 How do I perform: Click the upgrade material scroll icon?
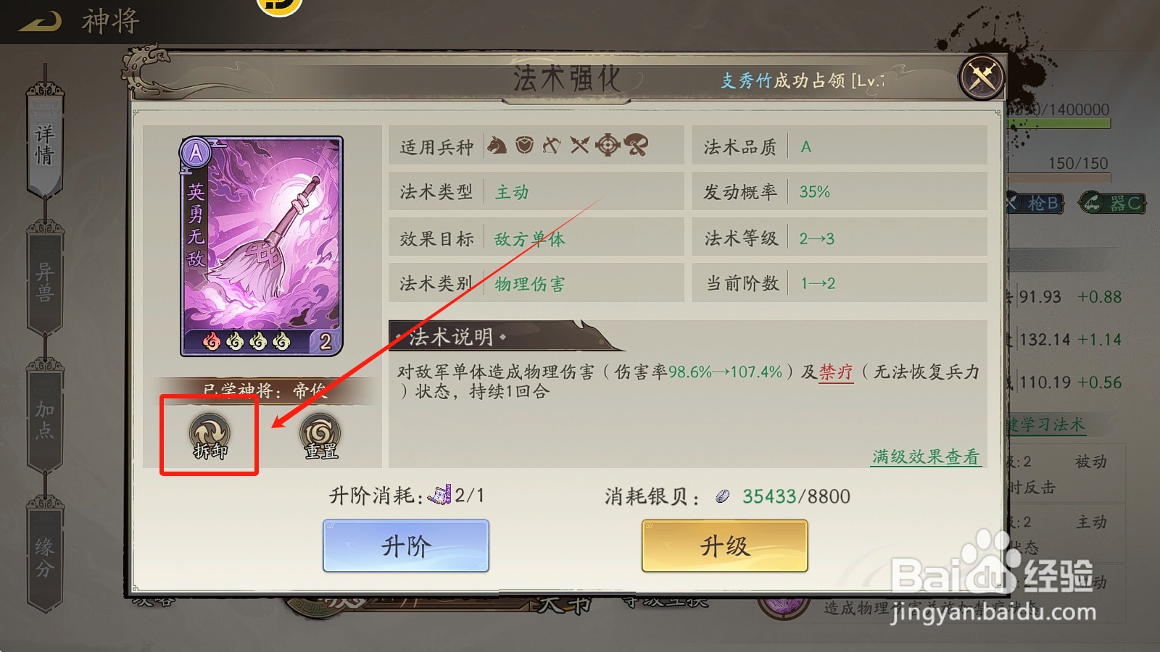point(440,496)
